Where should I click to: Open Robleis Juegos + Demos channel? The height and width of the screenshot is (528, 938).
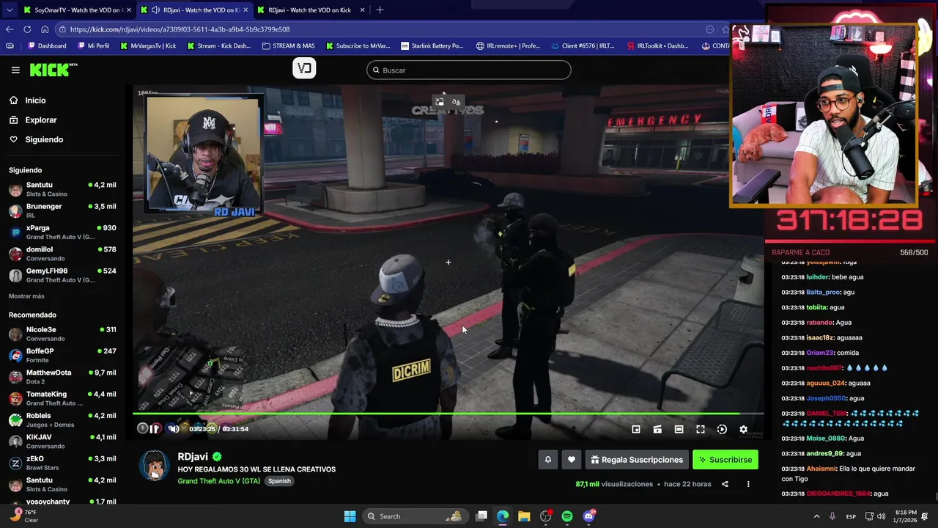click(x=62, y=420)
